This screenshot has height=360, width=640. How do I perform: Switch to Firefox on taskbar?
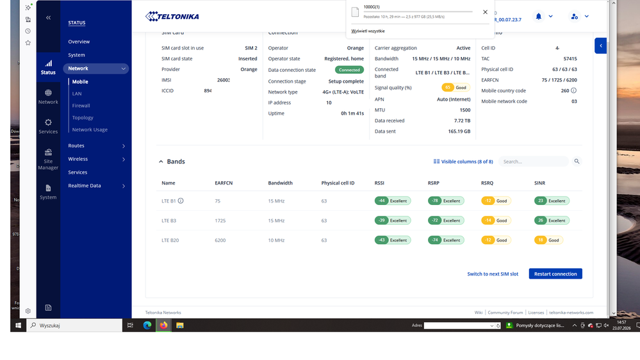click(163, 325)
